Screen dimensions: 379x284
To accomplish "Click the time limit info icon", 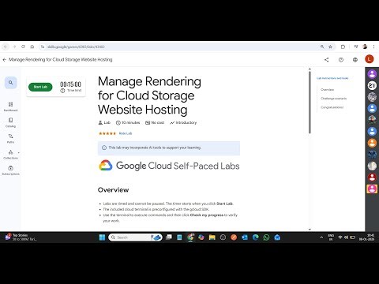I will tap(62, 91).
